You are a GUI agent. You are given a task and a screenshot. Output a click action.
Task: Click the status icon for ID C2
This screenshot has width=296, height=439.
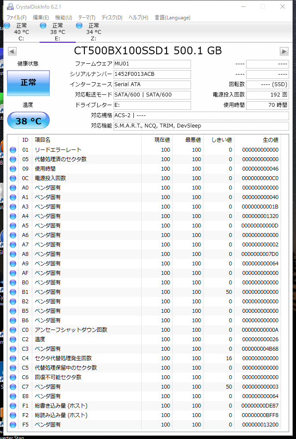13,339
